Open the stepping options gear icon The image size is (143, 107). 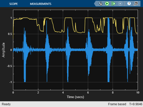[100, 4]
